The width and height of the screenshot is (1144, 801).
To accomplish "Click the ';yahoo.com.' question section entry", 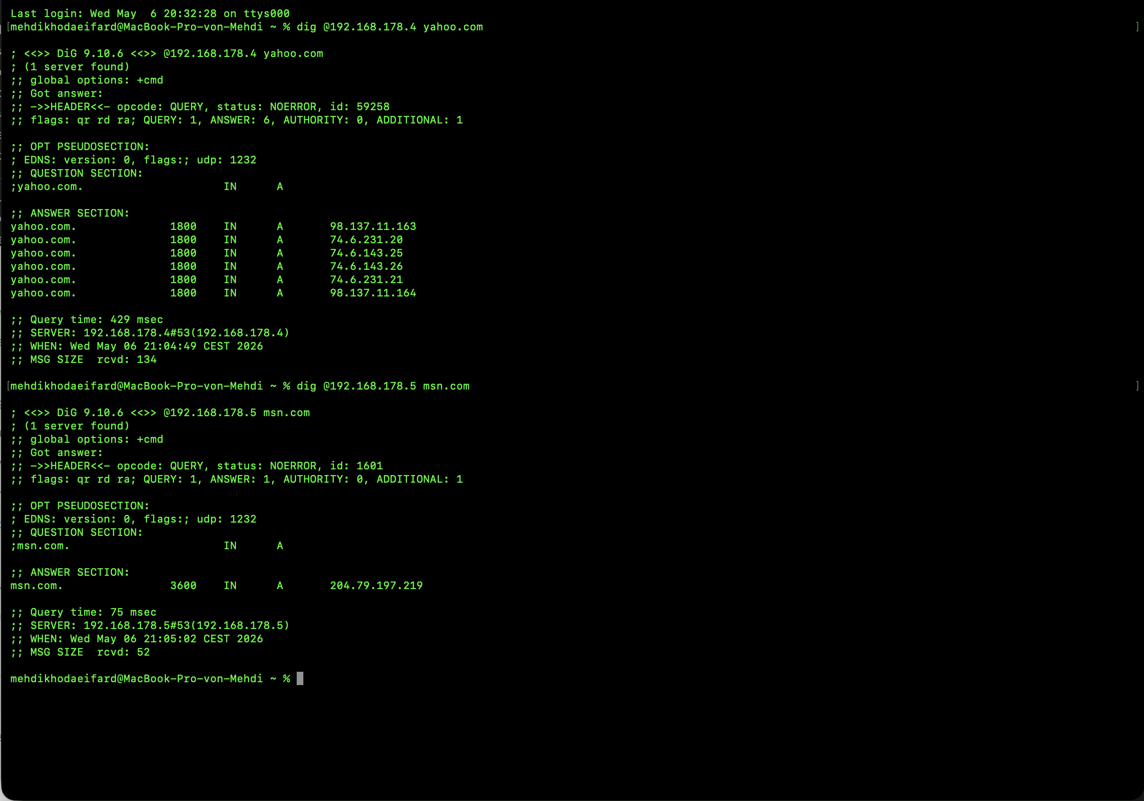I will pyautogui.click(x=47, y=187).
